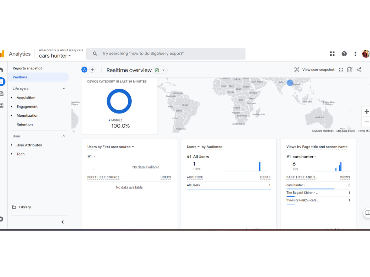370x277 pixels.
Task: Collapse the User section
Action: coord(64,136)
